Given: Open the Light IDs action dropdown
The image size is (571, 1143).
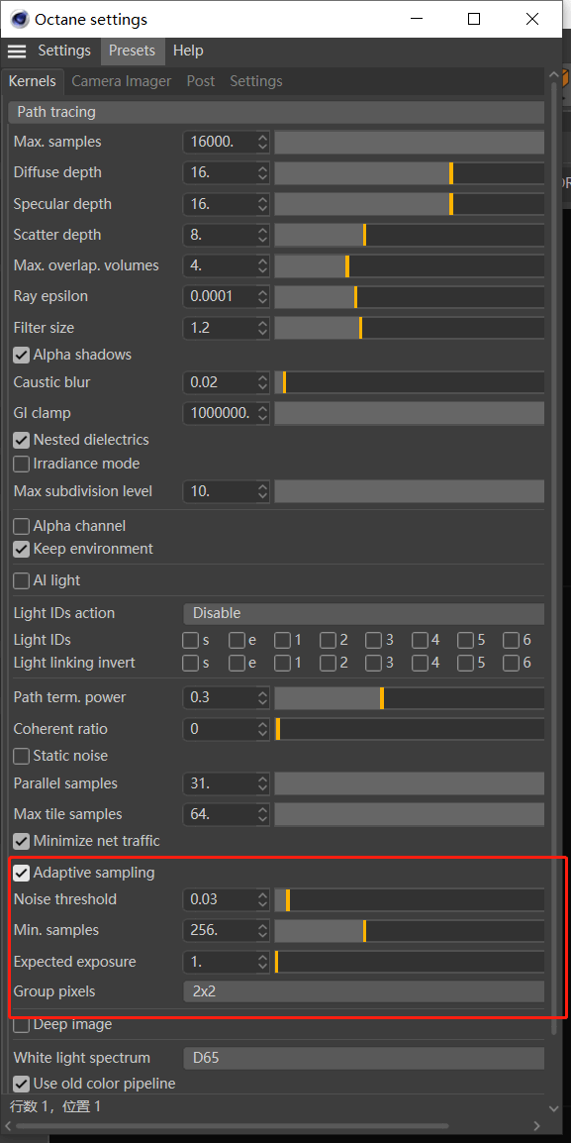Looking at the screenshot, I should (x=363, y=614).
